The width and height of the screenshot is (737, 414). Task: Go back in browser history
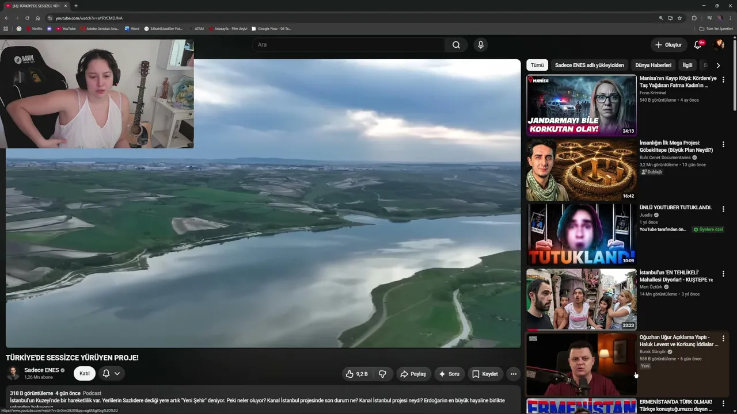click(x=6, y=18)
